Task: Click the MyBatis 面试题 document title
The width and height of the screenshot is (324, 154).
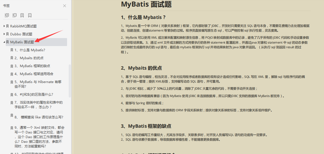Action: [146, 4]
